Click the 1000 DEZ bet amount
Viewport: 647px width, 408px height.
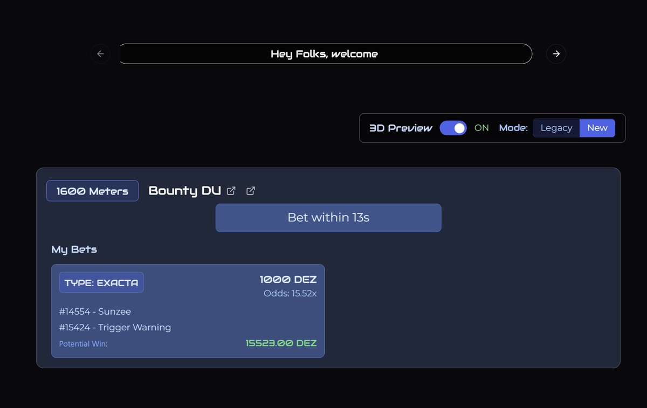[288, 280]
